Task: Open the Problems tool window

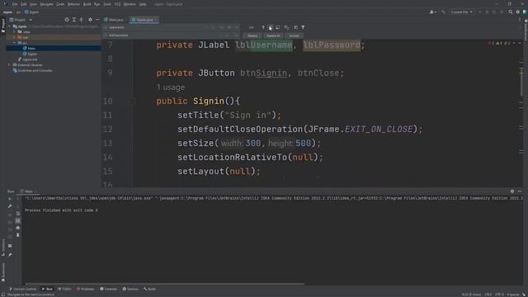Action: tap(86, 289)
